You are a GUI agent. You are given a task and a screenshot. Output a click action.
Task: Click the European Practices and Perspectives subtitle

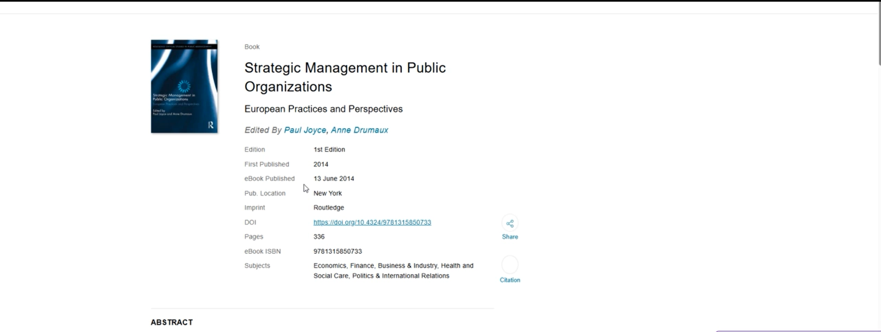click(x=323, y=109)
